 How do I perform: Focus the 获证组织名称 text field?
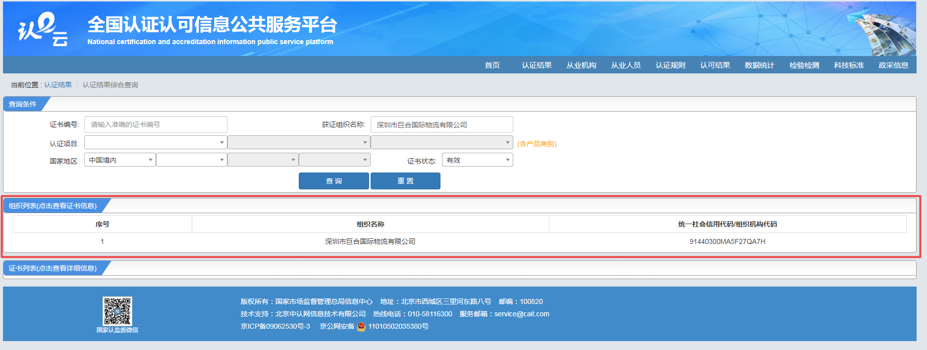click(441, 124)
